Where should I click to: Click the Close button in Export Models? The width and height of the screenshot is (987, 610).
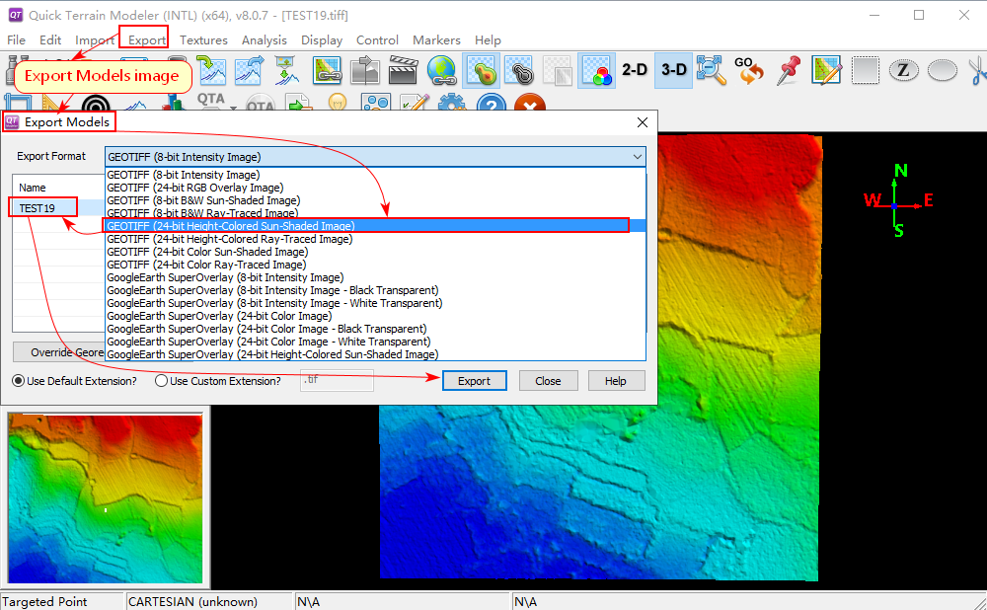(x=548, y=381)
